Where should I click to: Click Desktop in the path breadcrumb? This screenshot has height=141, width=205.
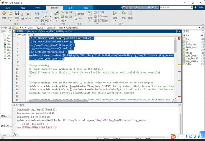[51, 28]
